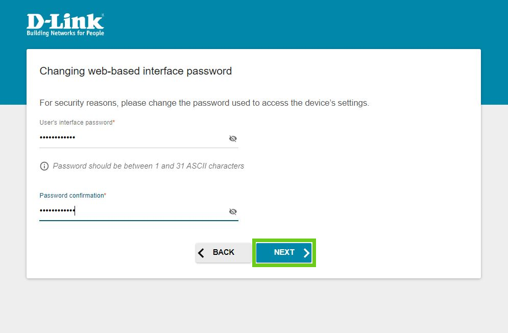Image resolution: width=508 pixels, height=333 pixels.
Task: Click the blue header banner beside the logo
Action: point(306,23)
